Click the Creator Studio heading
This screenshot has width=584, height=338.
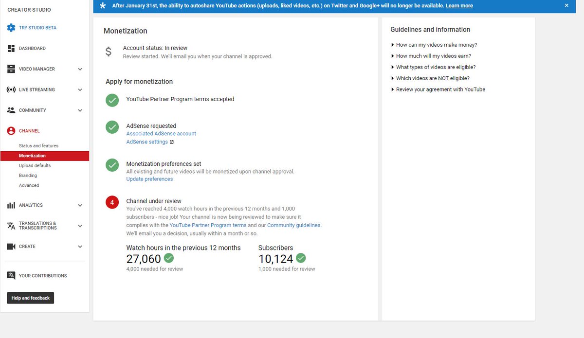29,10
